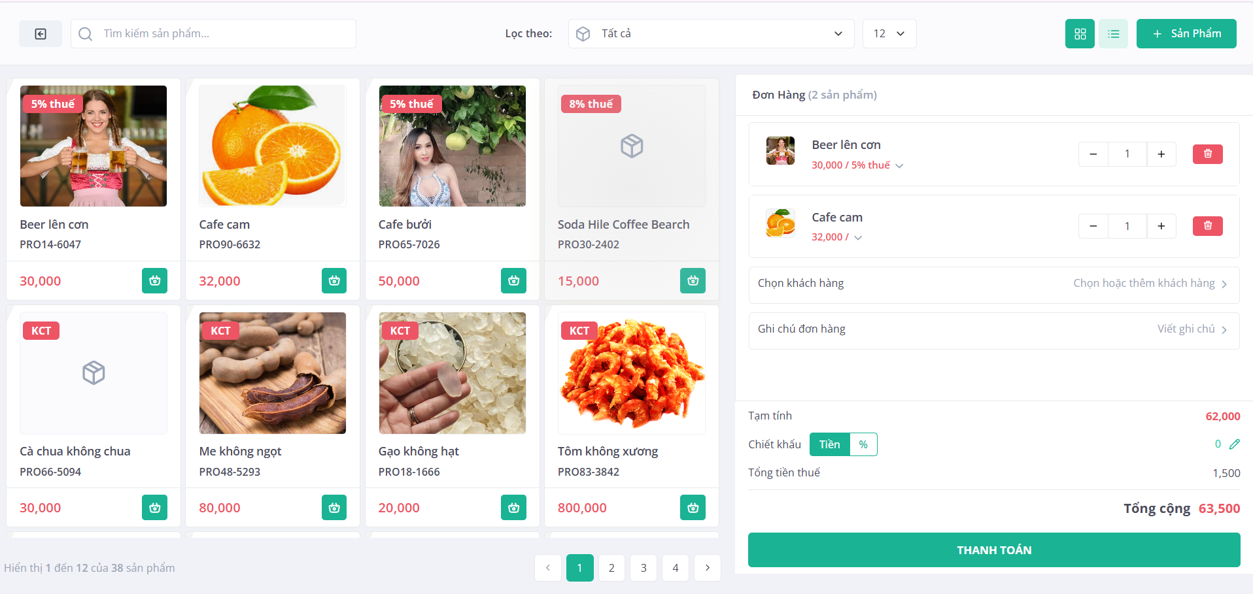Screen dimensions: 1253x594
Task: Add Cafe bưởi to cart
Action: (x=513, y=281)
